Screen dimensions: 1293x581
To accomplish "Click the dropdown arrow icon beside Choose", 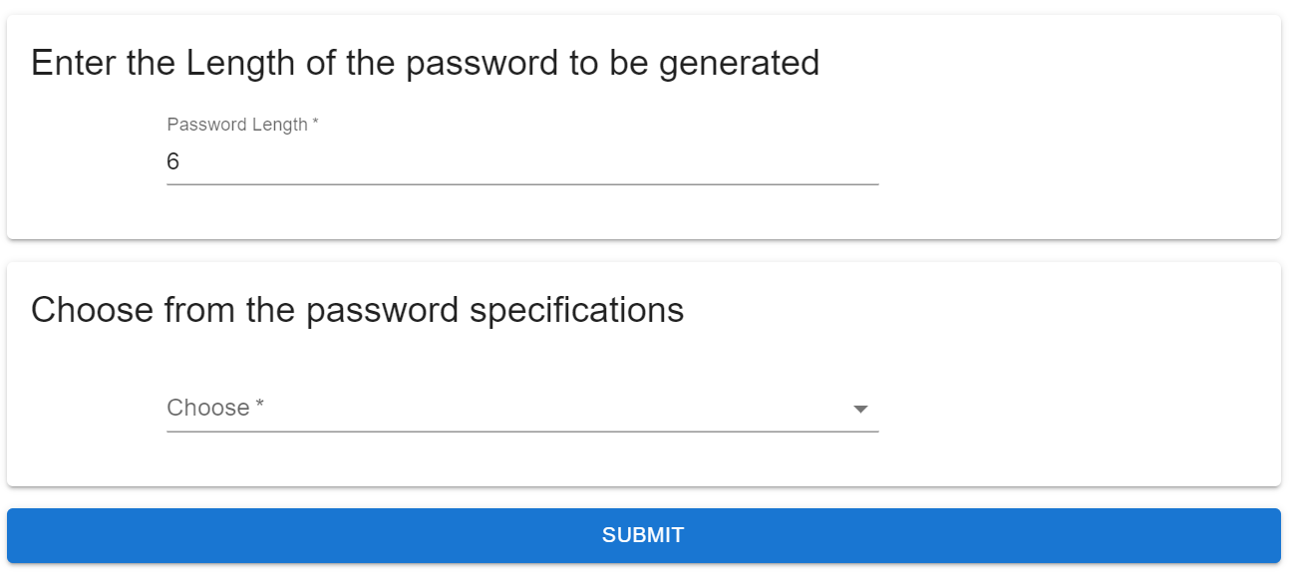I will 860,410.
